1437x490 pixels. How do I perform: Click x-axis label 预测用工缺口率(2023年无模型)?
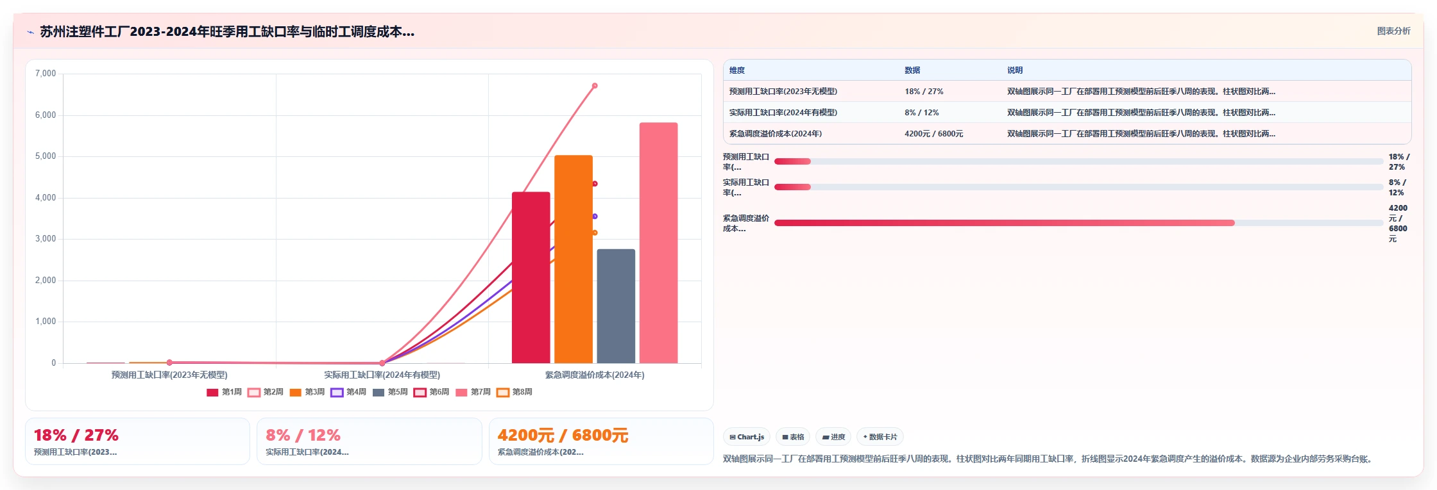pos(169,375)
